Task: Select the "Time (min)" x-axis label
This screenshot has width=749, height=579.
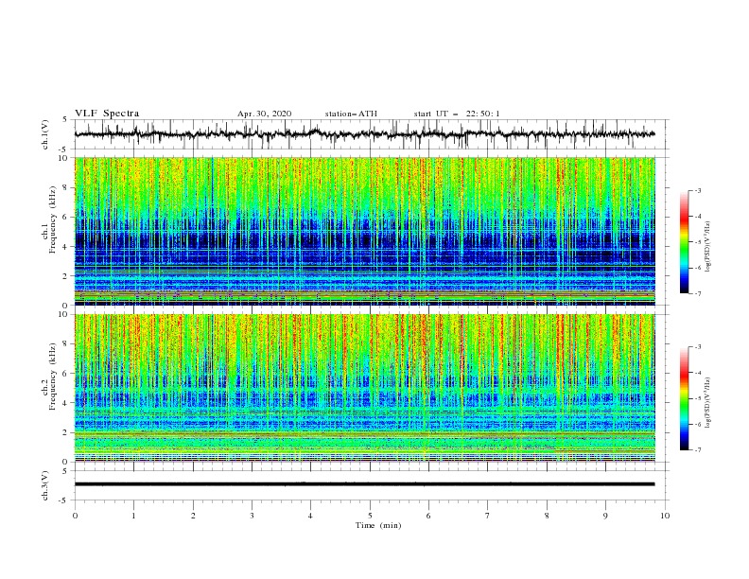Action: point(378,525)
